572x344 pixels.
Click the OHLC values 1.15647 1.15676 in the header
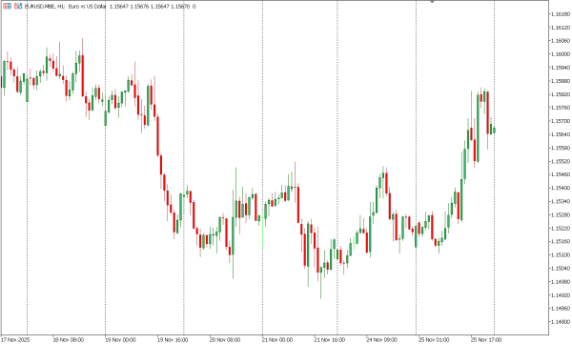click(x=128, y=7)
